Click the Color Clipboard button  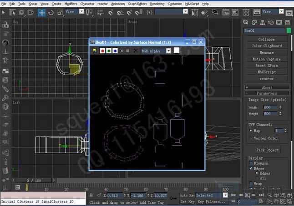pos(266,45)
